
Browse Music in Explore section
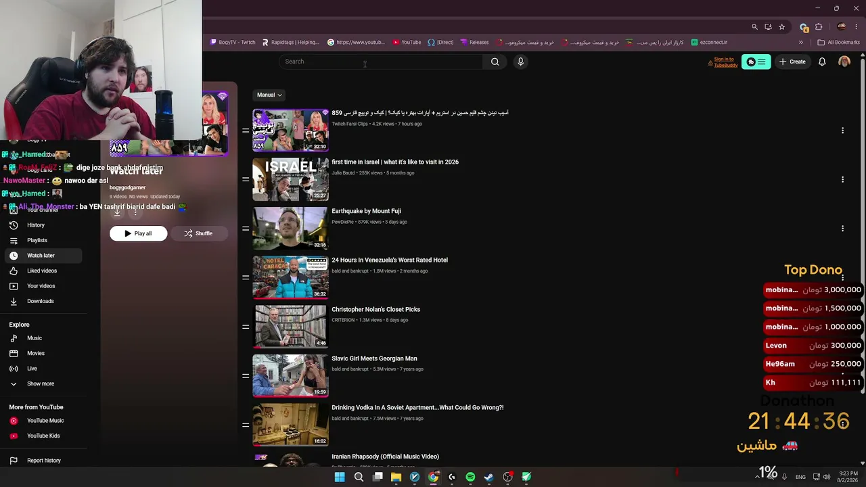35,338
